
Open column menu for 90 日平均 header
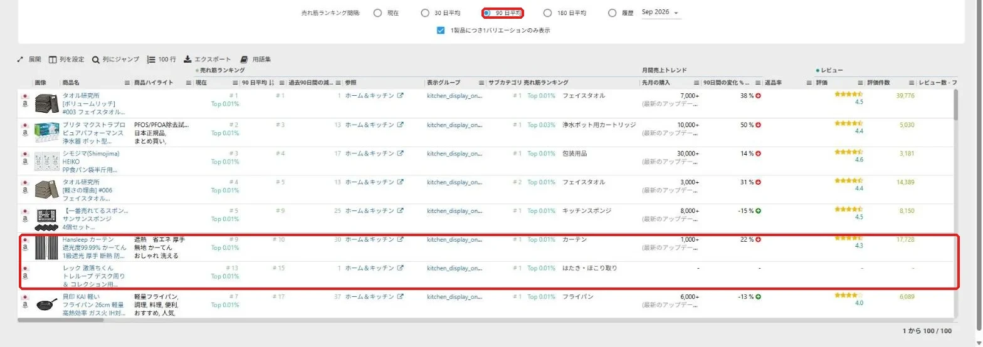(x=282, y=83)
